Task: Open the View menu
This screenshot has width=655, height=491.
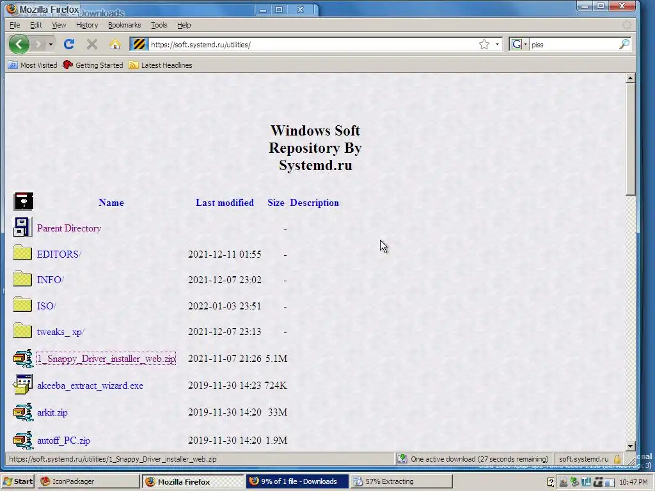Action: pyautogui.click(x=59, y=25)
